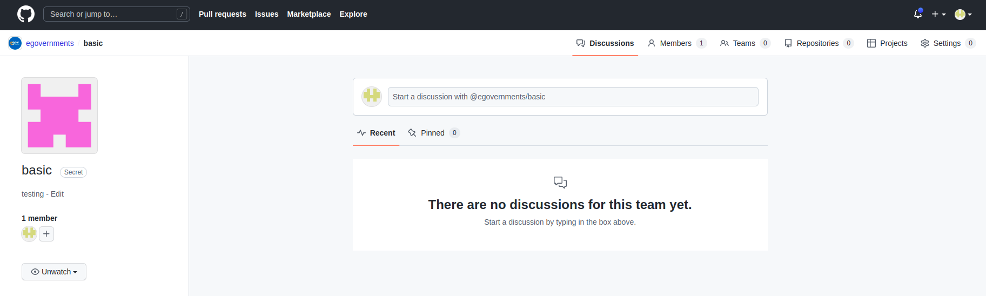Click the Start a discussion input field

[x=573, y=97]
